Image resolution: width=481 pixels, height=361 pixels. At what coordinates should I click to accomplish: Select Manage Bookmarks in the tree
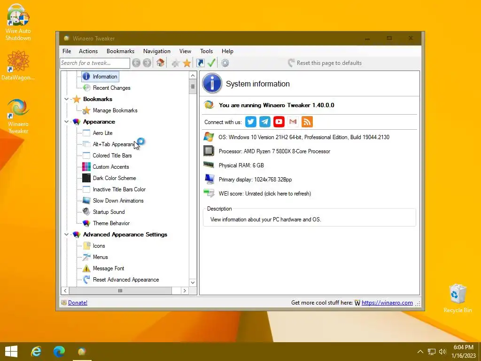tap(115, 110)
